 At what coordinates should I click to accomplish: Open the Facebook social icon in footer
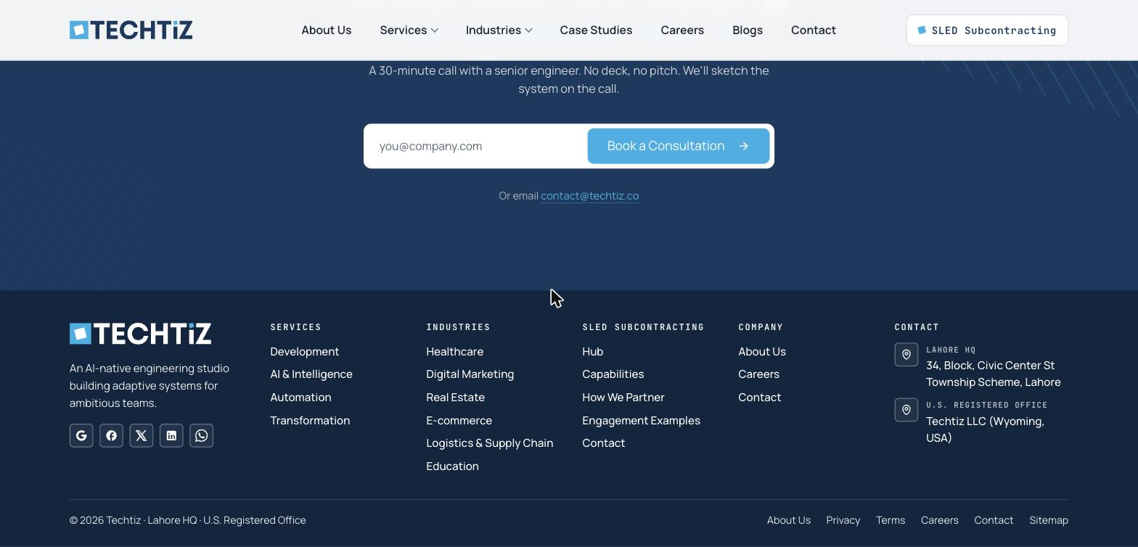(x=111, y=436)
